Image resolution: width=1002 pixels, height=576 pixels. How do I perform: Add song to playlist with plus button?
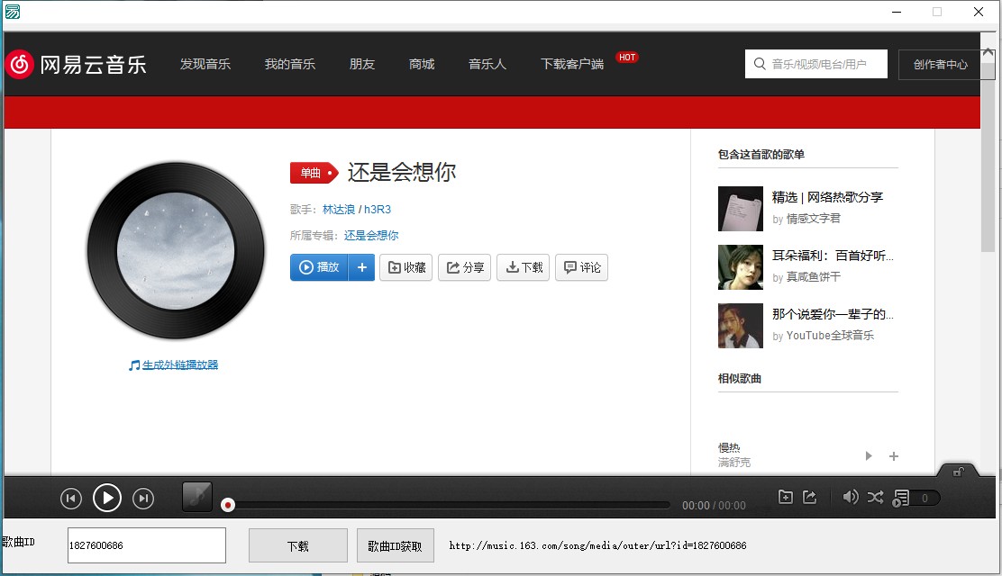[361, 267]
